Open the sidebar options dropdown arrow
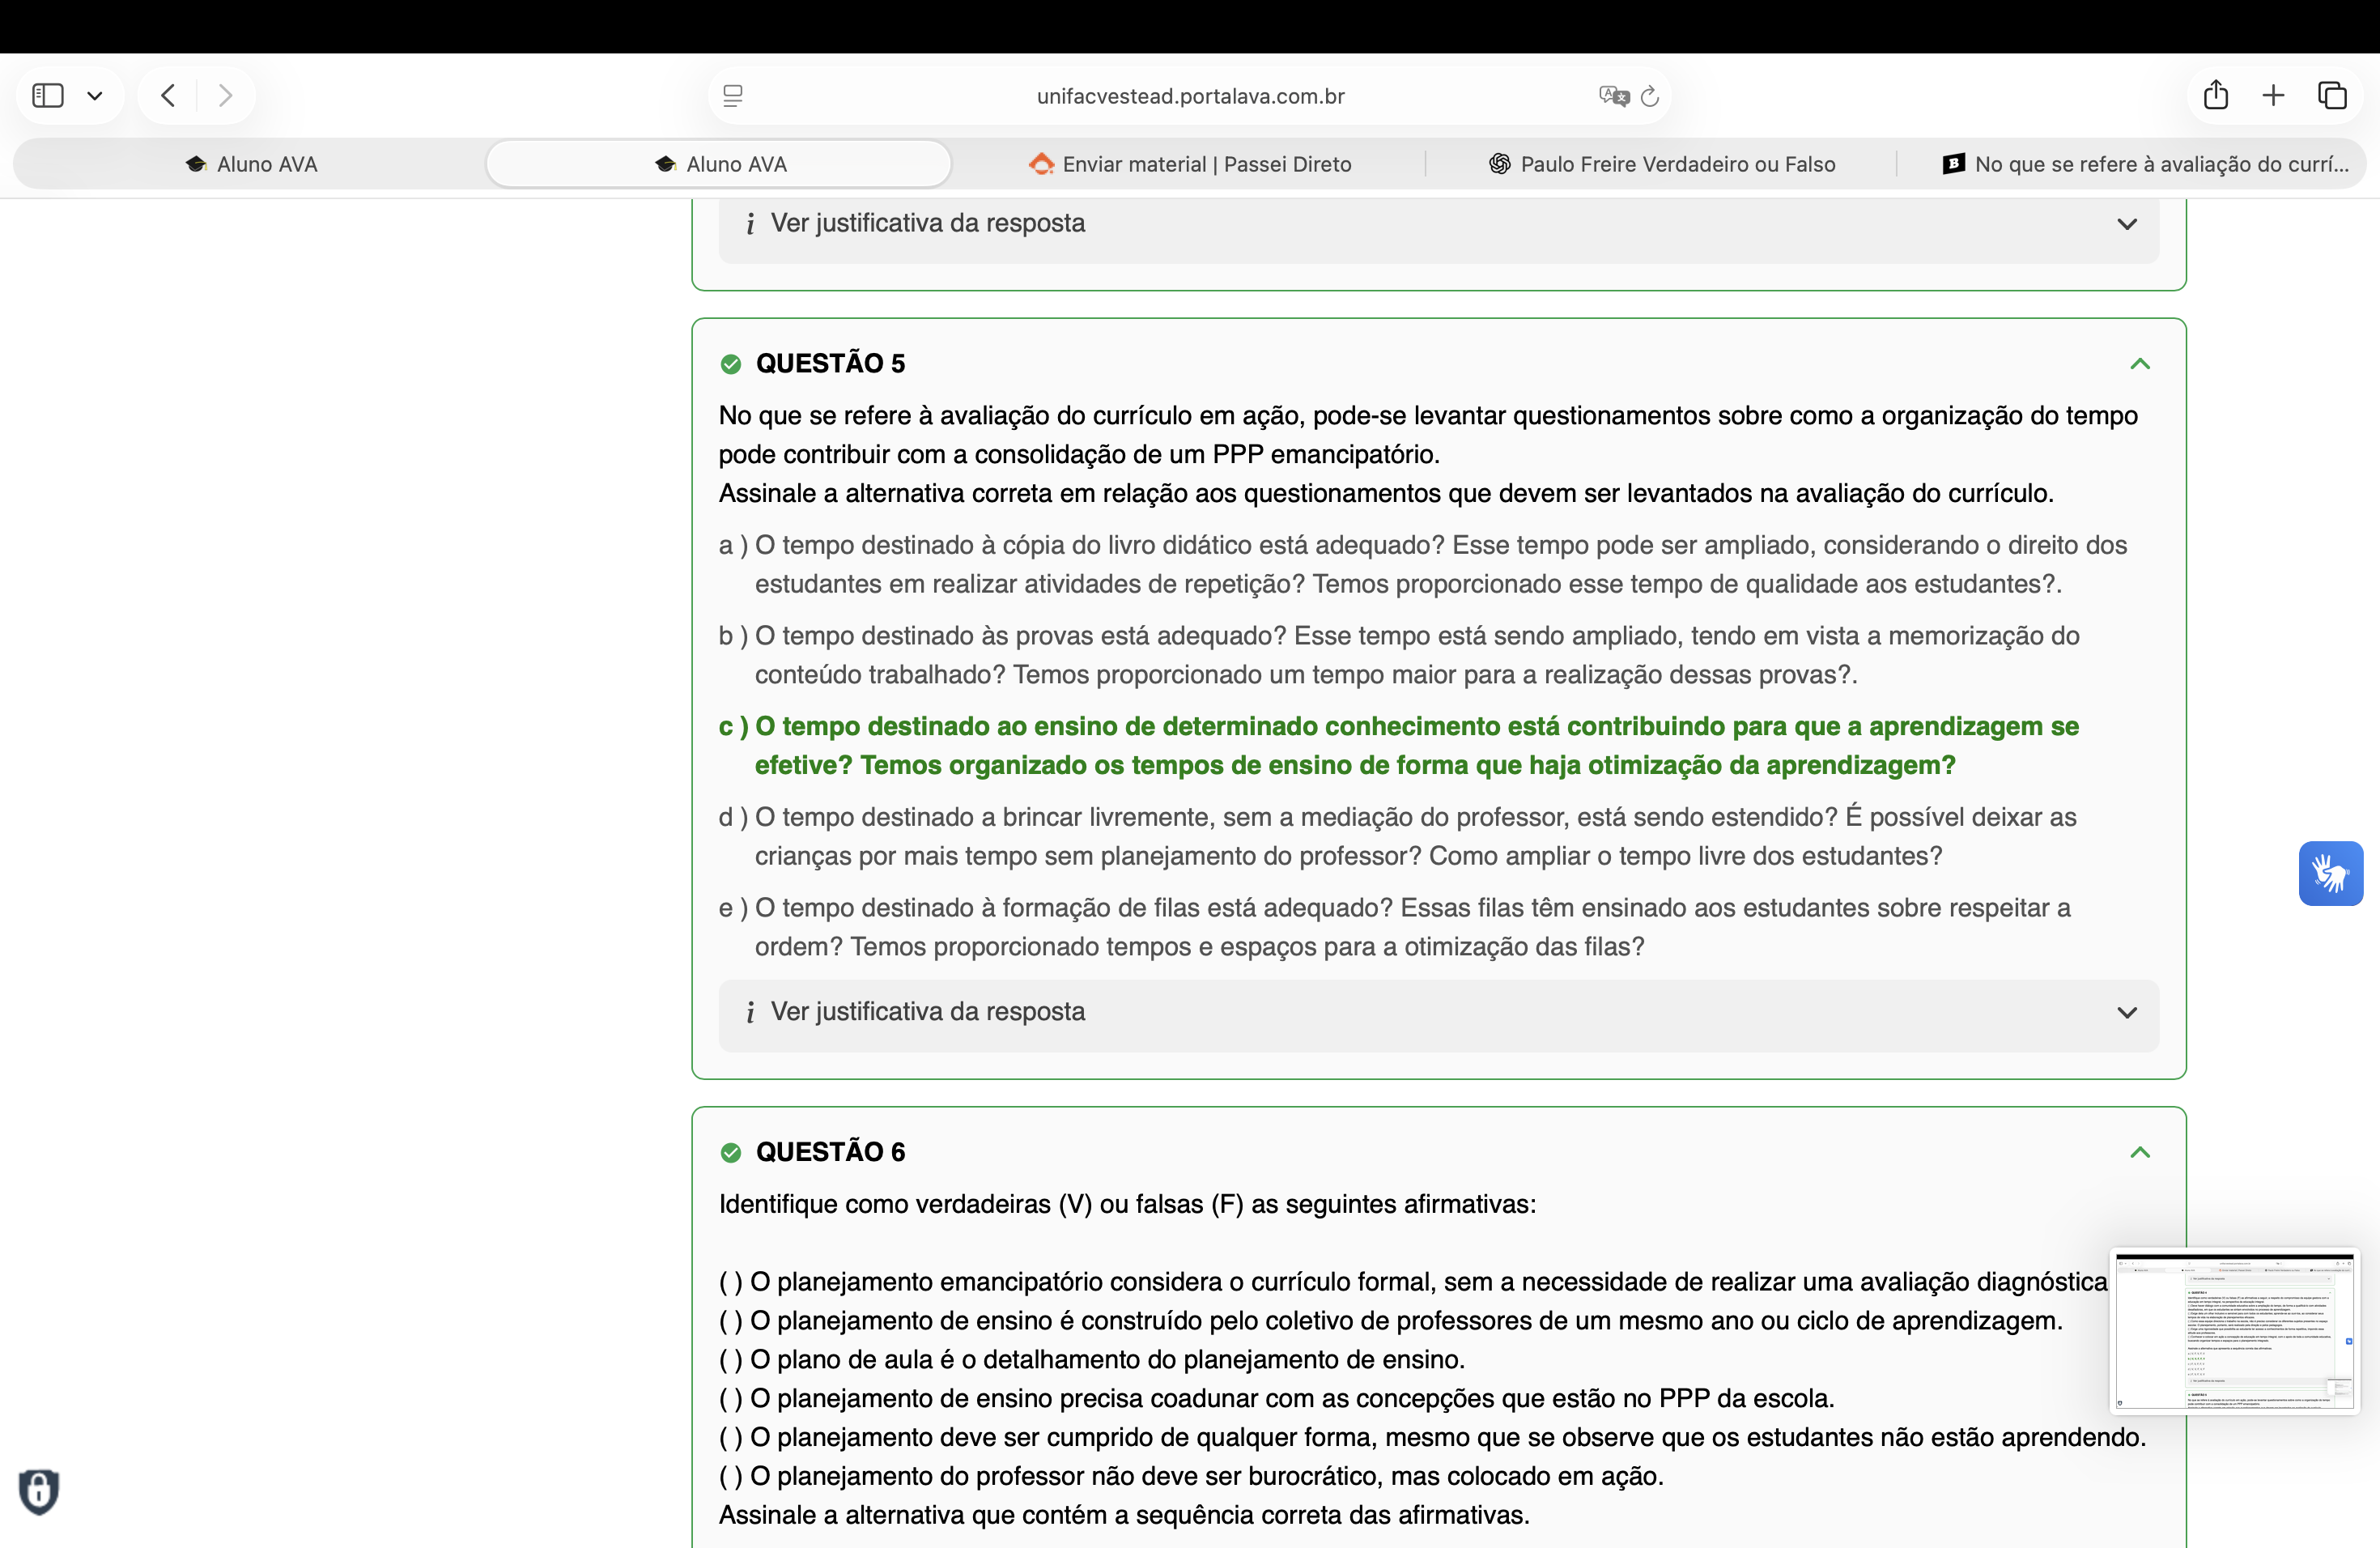The image size is (2380, 1548). click(x=95, y=96)
